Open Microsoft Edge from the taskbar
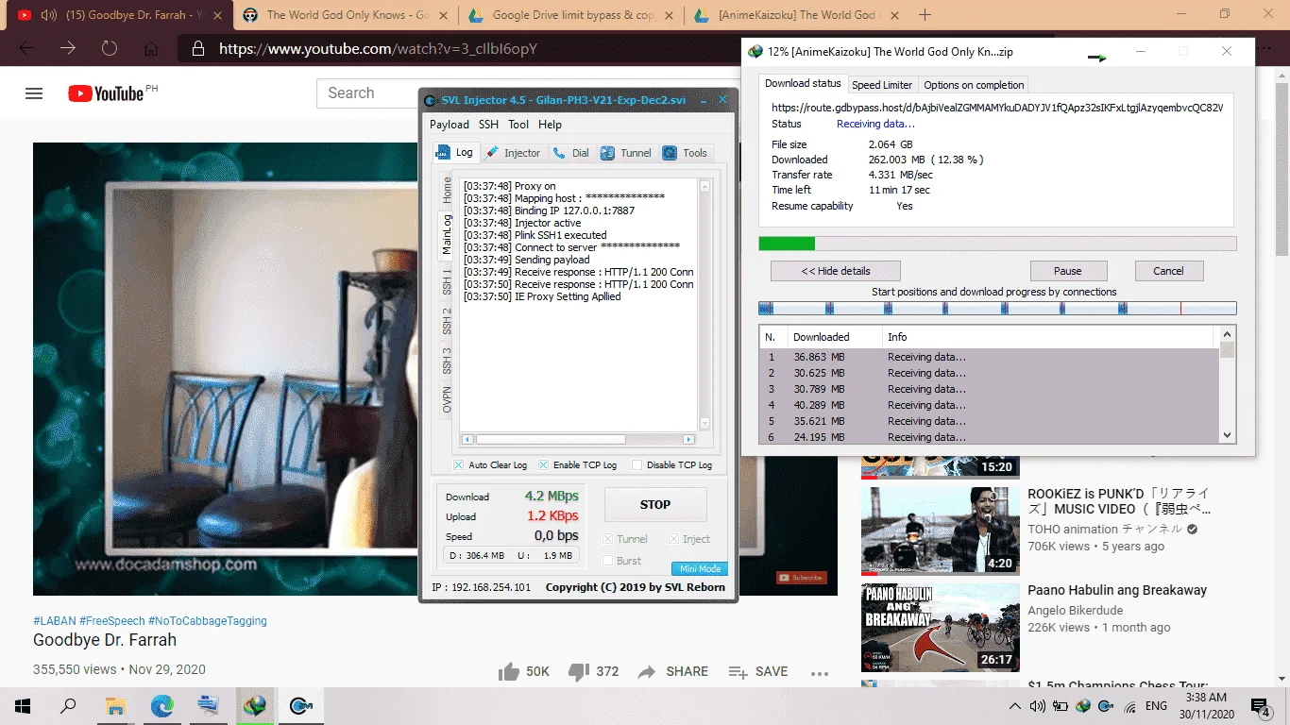Image resolution: width=1290 pixels, height=725 pixels. (x=162, y=706)
